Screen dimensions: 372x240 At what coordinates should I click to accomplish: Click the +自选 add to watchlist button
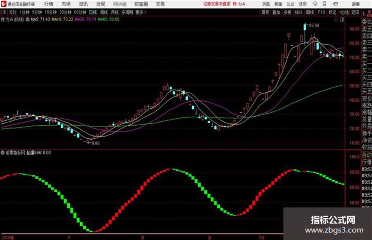tap(344, 12)
